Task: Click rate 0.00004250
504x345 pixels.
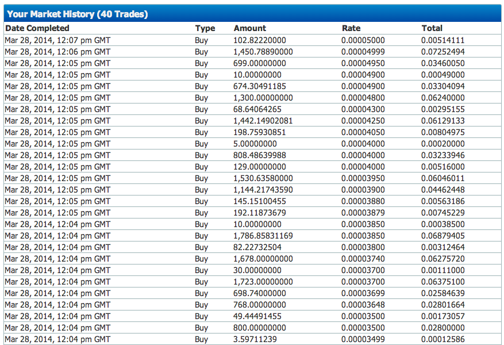Action: pos(363,121)
